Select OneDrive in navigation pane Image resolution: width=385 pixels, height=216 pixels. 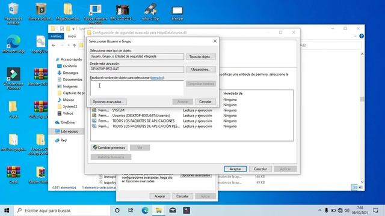click(65, 122)
